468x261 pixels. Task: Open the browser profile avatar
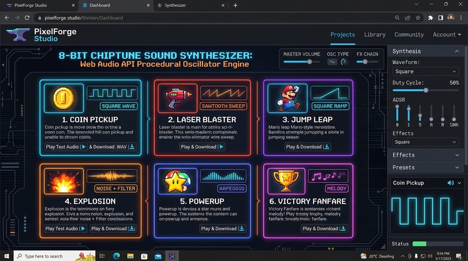click(451, 17)
